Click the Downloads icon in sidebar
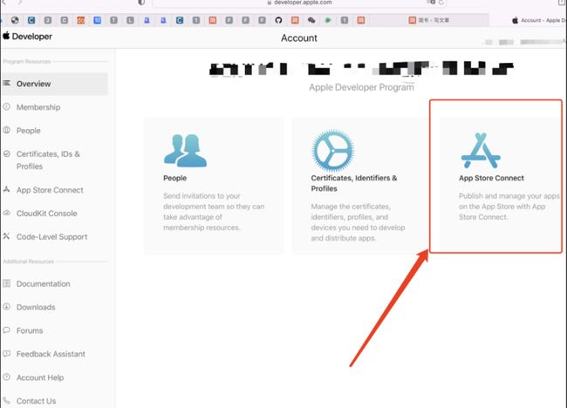Screen dimensions: 567x408 click(6, 307)
